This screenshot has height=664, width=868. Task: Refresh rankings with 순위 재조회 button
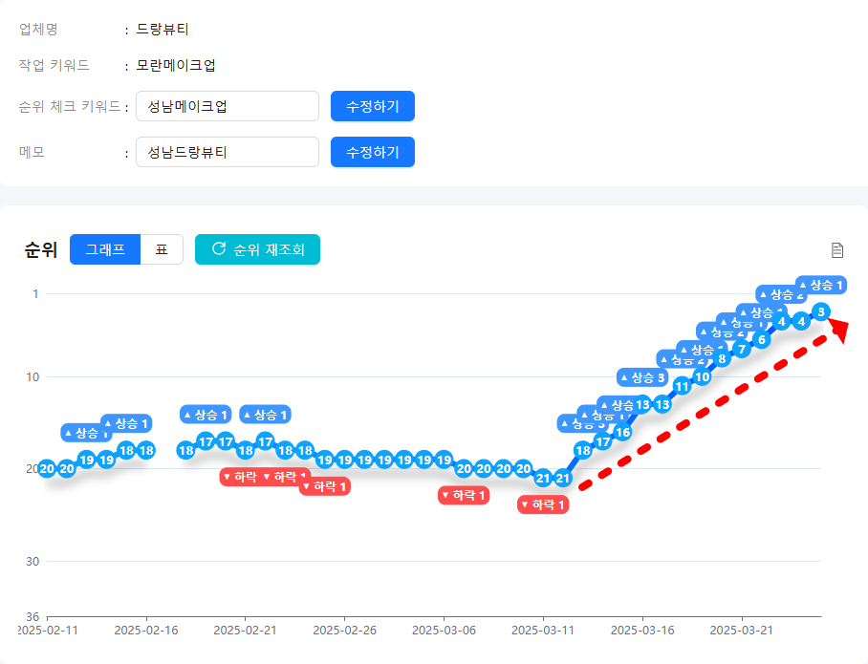pos(257,249)
